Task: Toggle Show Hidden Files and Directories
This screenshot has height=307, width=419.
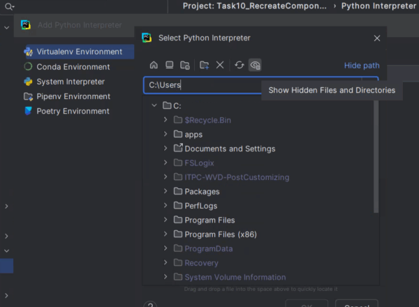Action: (255, 65)
